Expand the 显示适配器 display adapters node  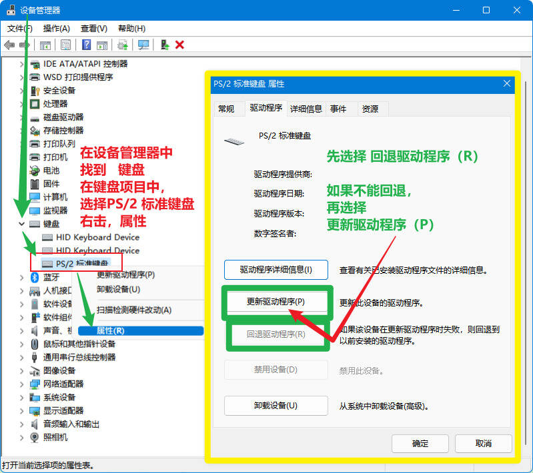click(22, 410)
